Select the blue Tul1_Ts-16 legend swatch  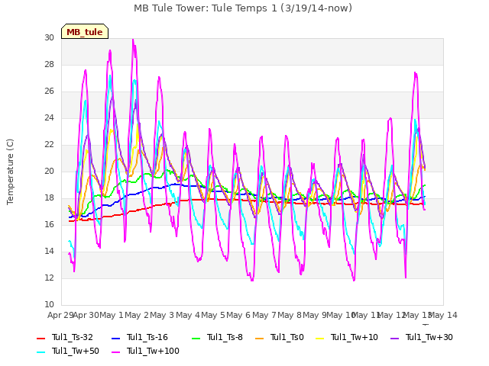[115, 338]
